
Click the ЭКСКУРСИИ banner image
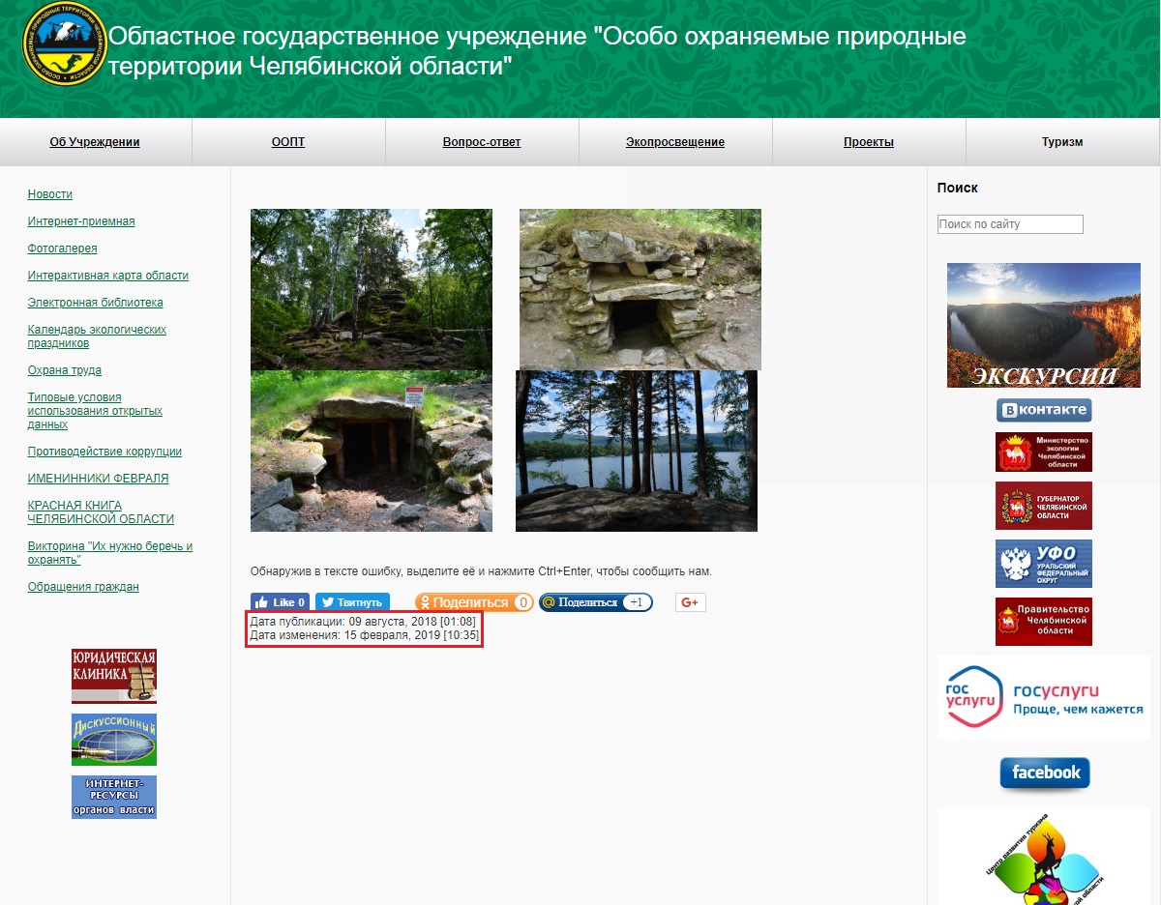click(x=1043, y=325)
